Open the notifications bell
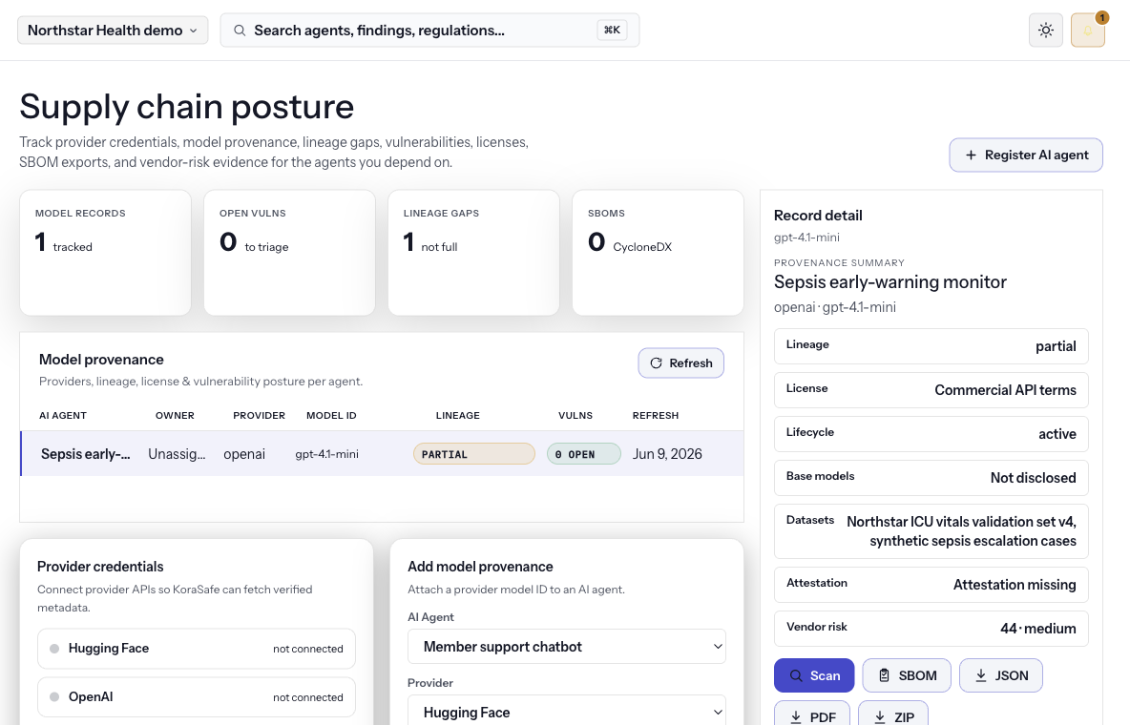Screen dimensions: 1130x725 click(1087, 31)
